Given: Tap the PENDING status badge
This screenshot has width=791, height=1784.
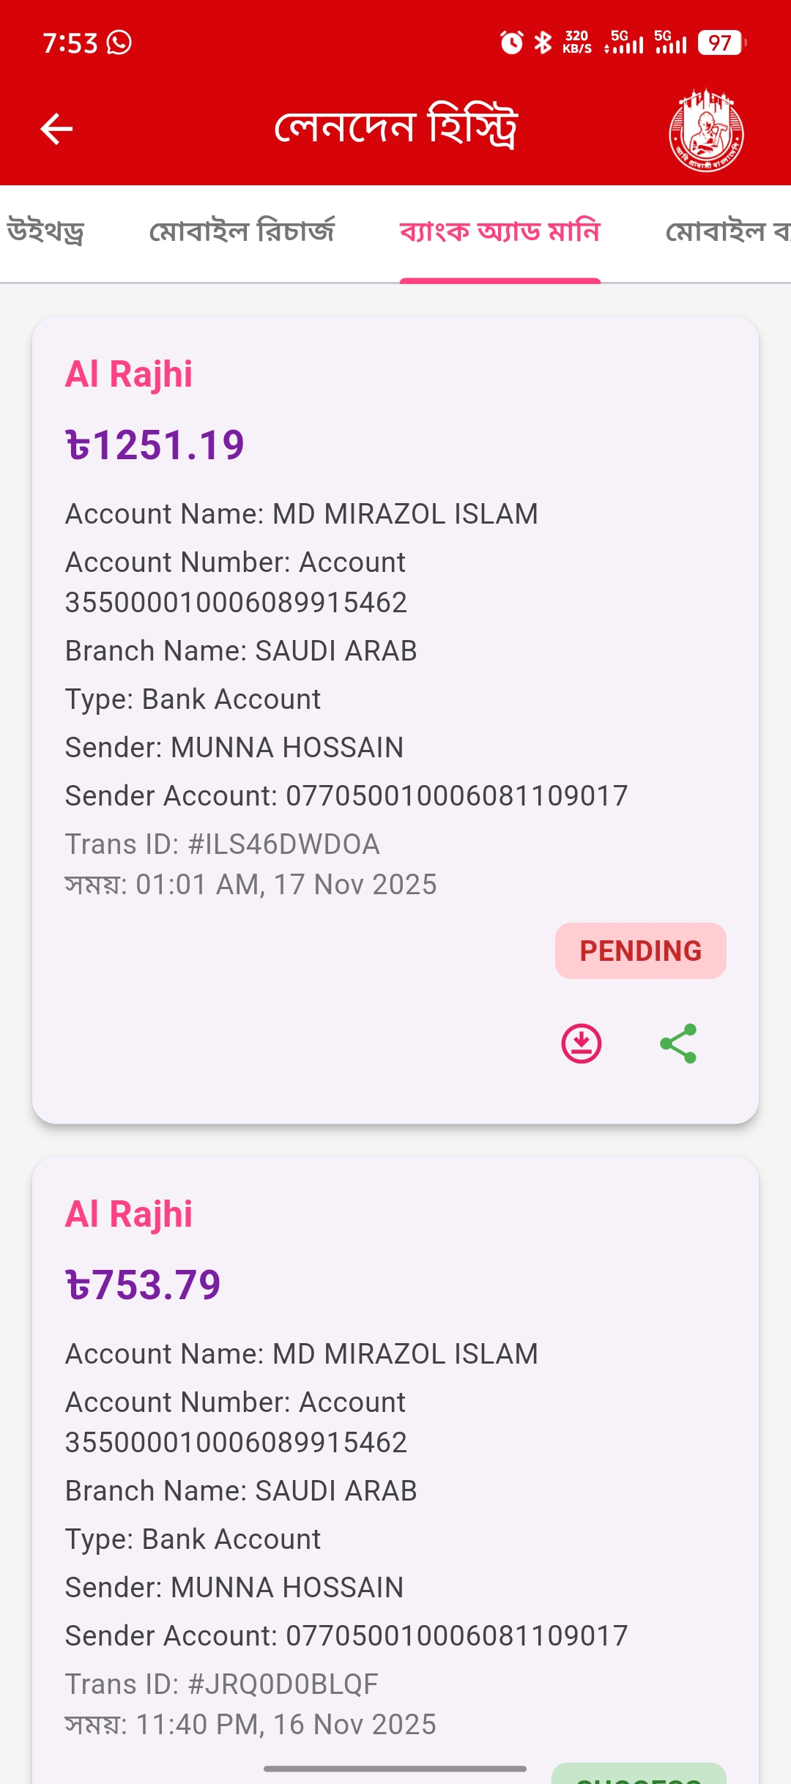Looking at the screenshot, I should 641,951.
